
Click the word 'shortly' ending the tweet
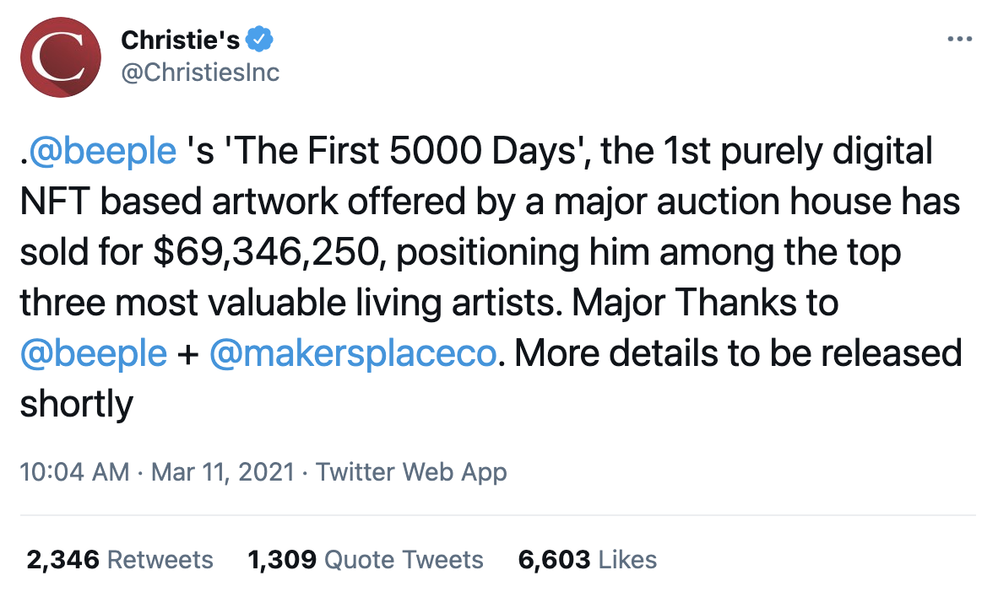pyautogui.click(x=76, y=405)
